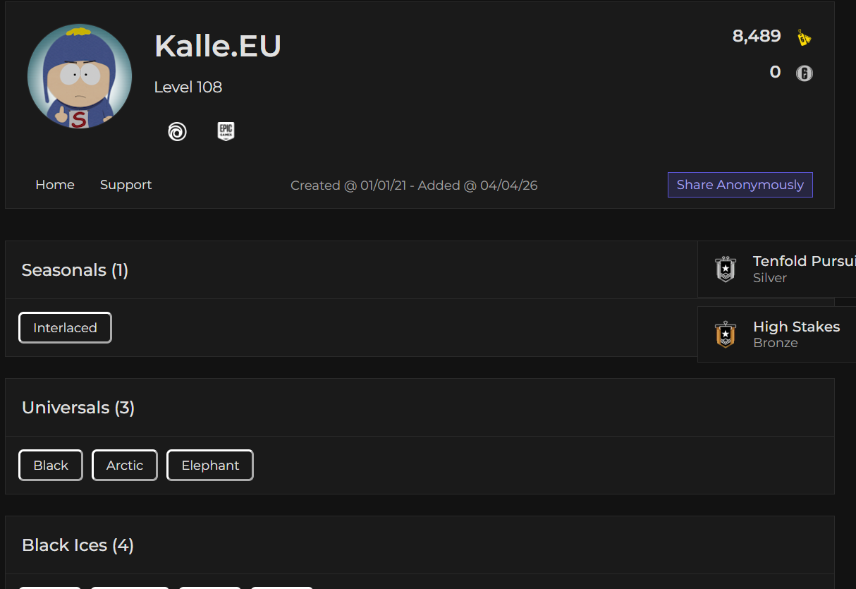Click the Universals (3) section header
The image size is (856, 589).
(x=78, y=408)
